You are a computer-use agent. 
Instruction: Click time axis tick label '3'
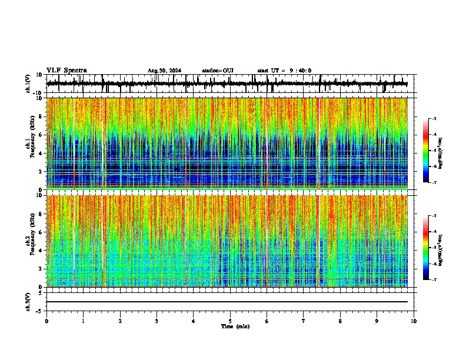(x=157, y=321)
